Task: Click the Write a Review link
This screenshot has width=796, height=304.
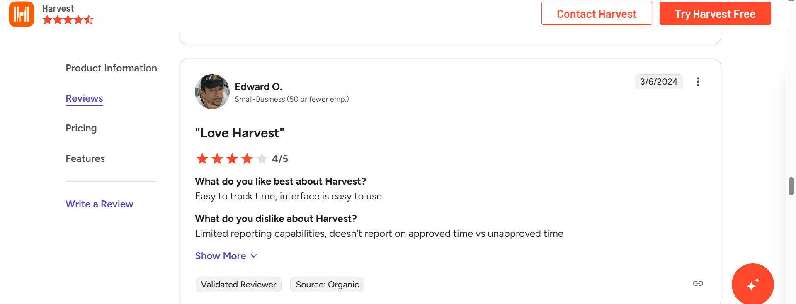Action: pos(99,204)
